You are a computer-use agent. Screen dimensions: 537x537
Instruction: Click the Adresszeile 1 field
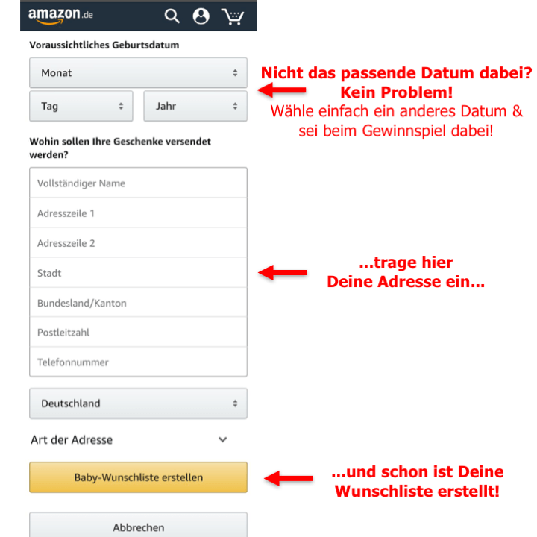pyautogui.click(x=139, y=213)
